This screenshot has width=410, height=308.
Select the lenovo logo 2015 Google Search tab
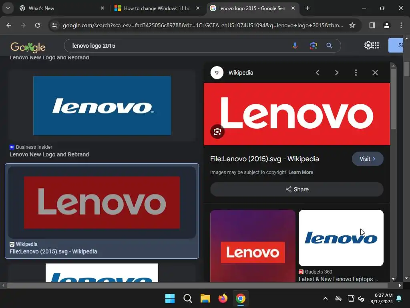[x=252, y=8]
